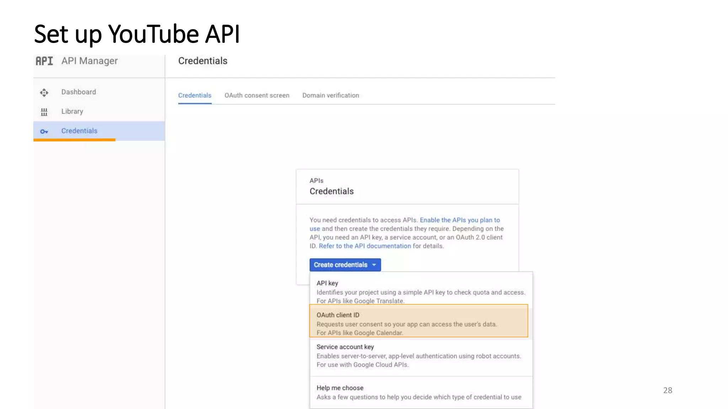This screenshot has height=409, width=728.
Task: Click the Dashboard icon in sidebar
Action: [x=44, y=93]
